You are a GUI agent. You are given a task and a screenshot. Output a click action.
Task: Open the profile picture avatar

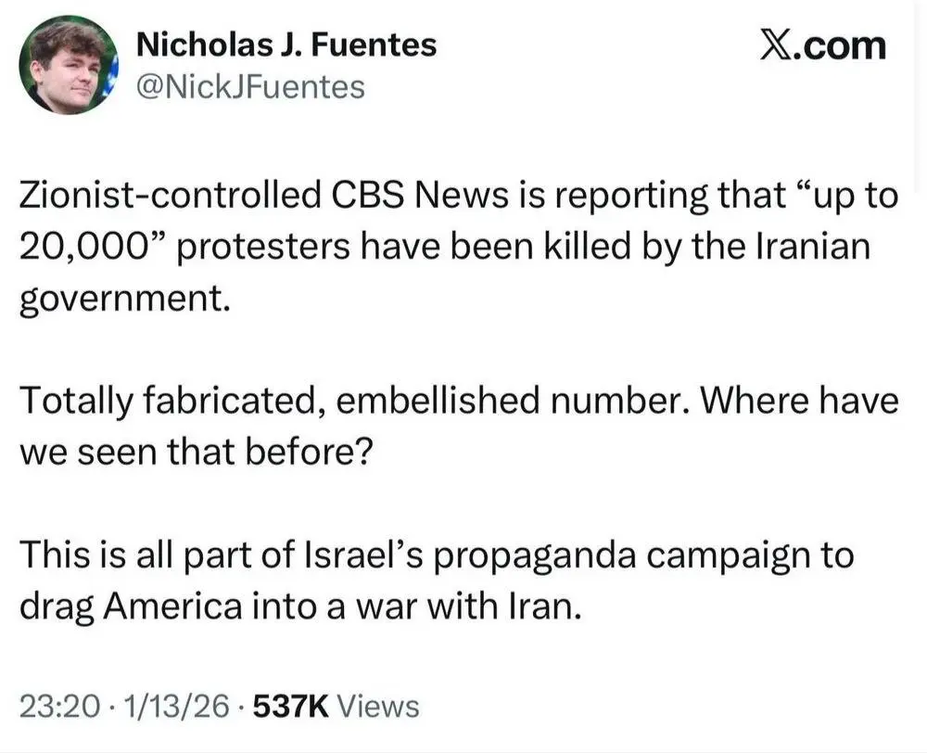[x=68, y=65]
